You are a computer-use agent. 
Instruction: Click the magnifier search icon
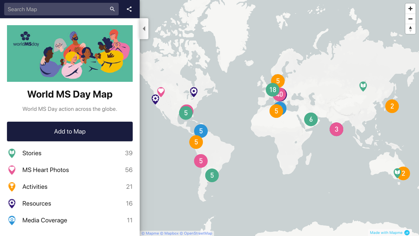click(x=112, y=9)
